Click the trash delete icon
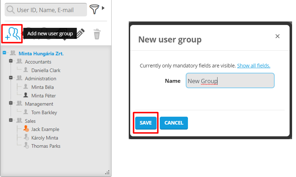Image resolution: width=296 pixels, height=177 pixels. click(x=97, y=34)
